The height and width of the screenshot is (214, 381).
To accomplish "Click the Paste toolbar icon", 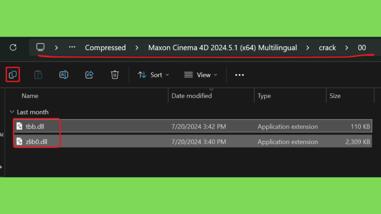I will pyautogui.click(x=38, y=75).
